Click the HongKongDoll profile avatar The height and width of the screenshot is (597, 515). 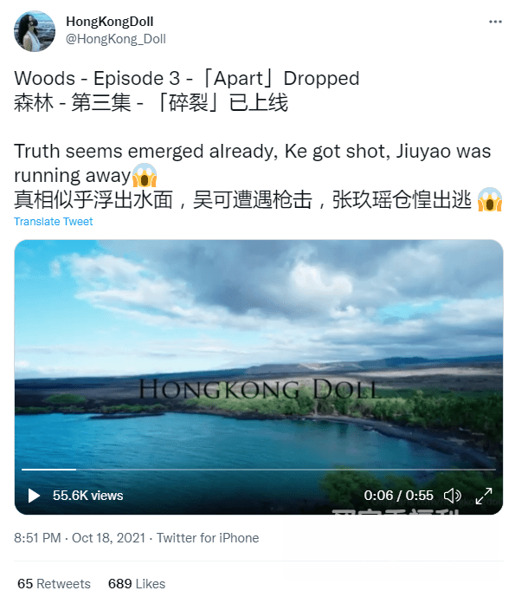(35, 31)
